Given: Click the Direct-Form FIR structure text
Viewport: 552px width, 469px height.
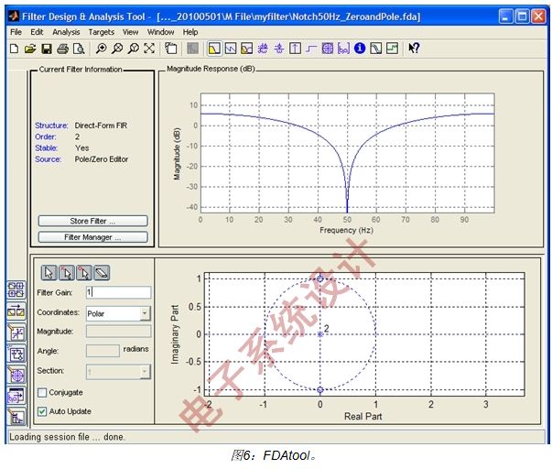Looking at the screenshot, I should pyautogui.click(x=101, y=125).
